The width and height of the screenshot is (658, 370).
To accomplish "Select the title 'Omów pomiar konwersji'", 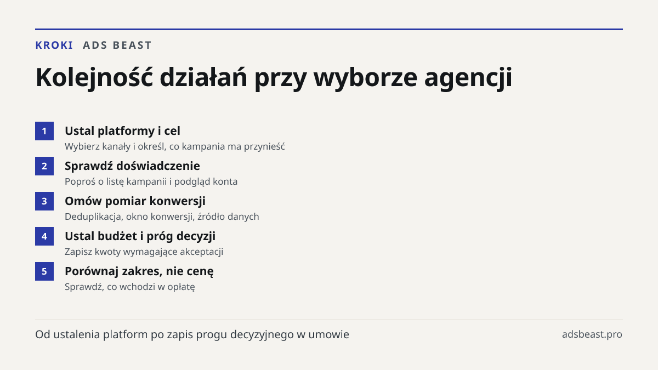I will [x=135, y=201].
